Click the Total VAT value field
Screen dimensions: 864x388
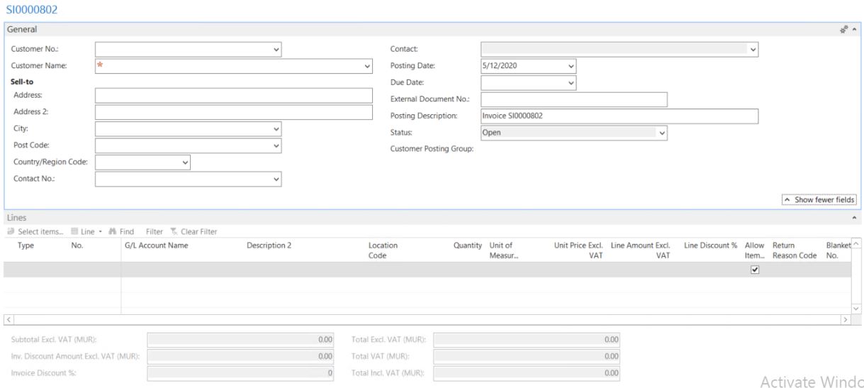tap(527, 356)
